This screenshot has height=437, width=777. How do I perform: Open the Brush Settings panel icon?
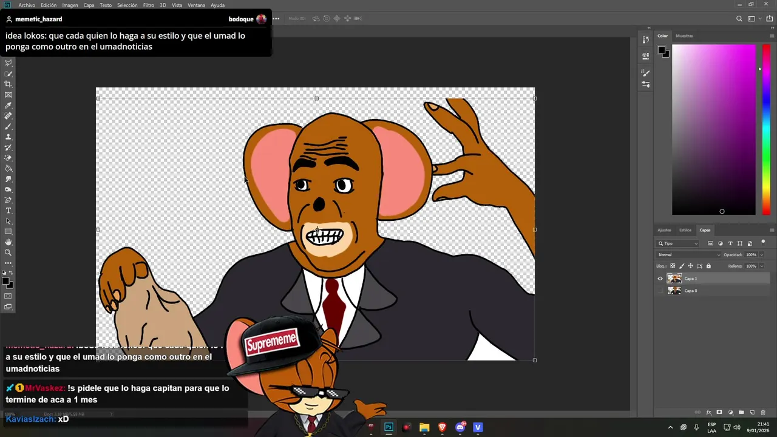(x=645, y=73)
